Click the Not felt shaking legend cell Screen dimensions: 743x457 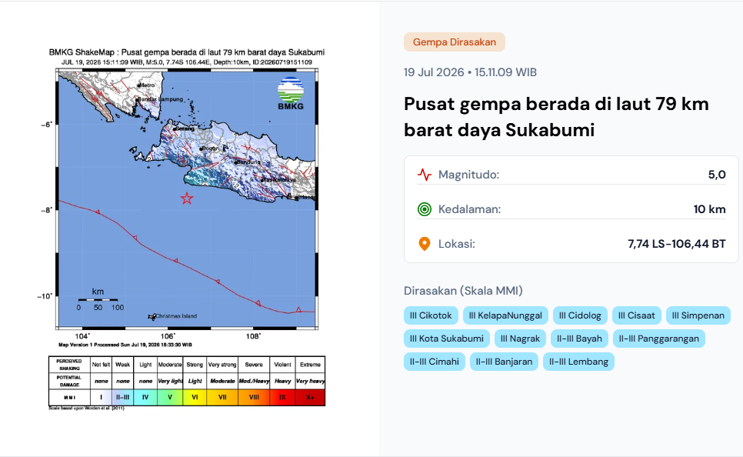[101, 365]
